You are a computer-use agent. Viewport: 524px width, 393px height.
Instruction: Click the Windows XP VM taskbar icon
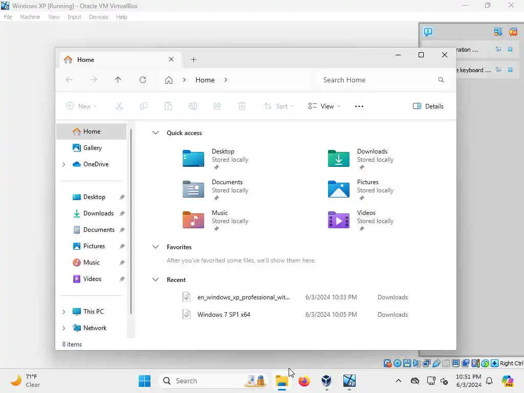[349, 381]
